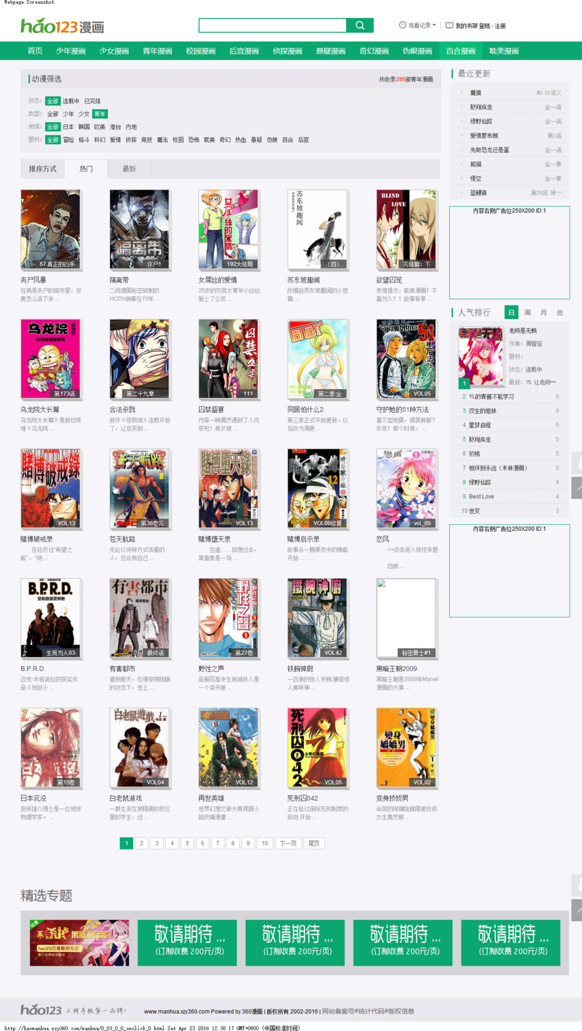Open 登陆 link in header
Image resolution: width=582 pixels, height=1031 pixels.
[484, 26]
